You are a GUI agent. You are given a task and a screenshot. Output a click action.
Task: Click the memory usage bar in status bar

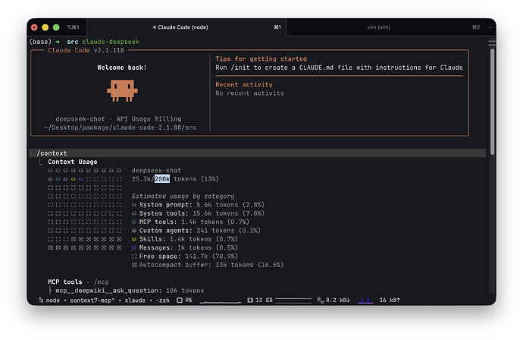[293, 301]
